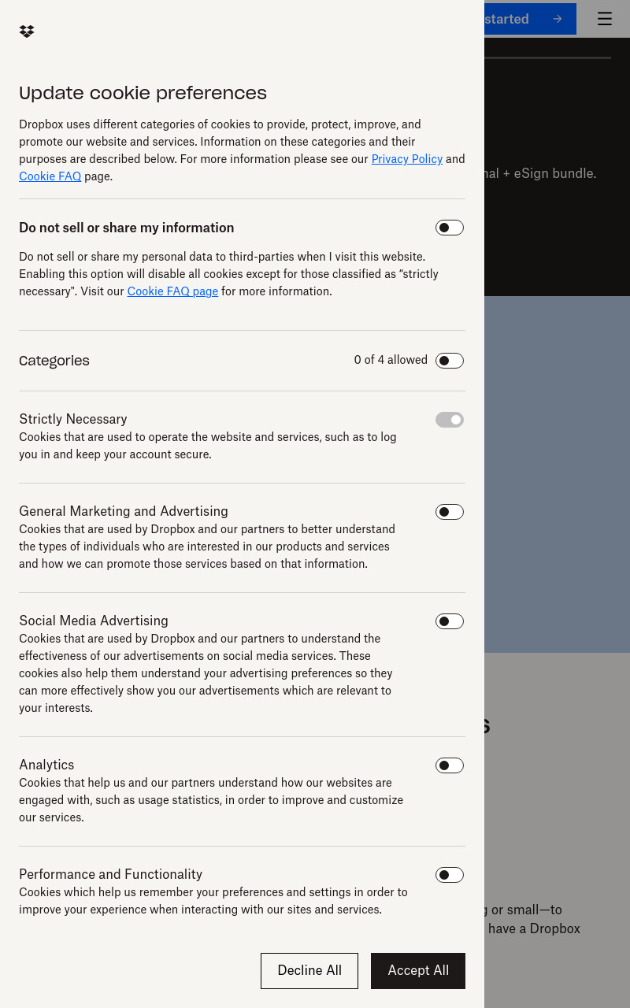
Task: Click the '0 of 4 allowed' text
Action: [x=391, y=360]
